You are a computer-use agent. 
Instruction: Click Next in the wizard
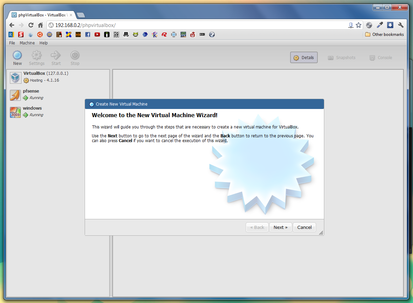click(x=280, y=227)
